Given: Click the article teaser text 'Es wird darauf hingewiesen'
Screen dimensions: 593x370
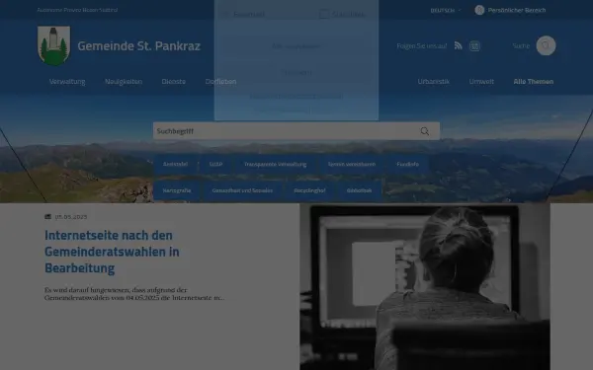Looking at the screenshot, I should click(134, 294).
